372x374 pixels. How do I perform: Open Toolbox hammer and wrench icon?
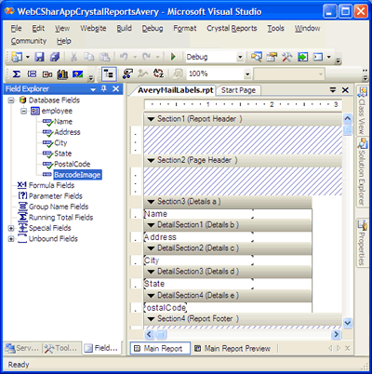tap(287, 57)
